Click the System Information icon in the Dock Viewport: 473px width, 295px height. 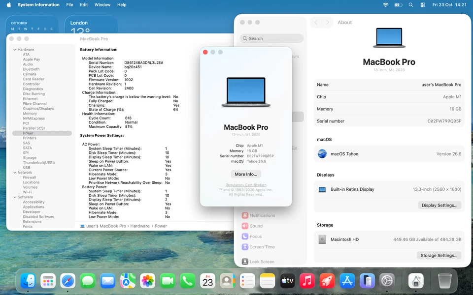point(416,281)
